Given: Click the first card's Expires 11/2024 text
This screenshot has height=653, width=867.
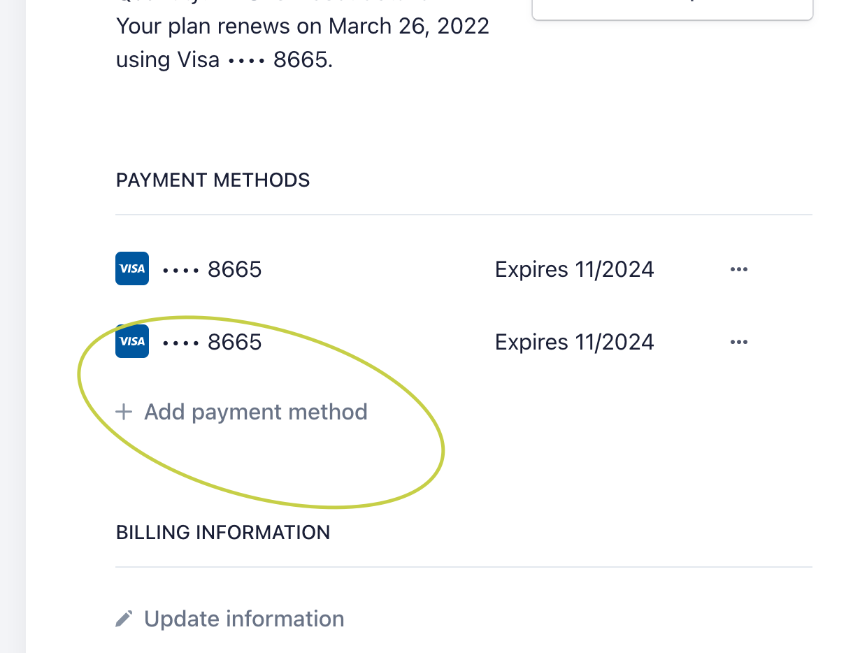Looking at the screenshot, I should pos(574,269).
